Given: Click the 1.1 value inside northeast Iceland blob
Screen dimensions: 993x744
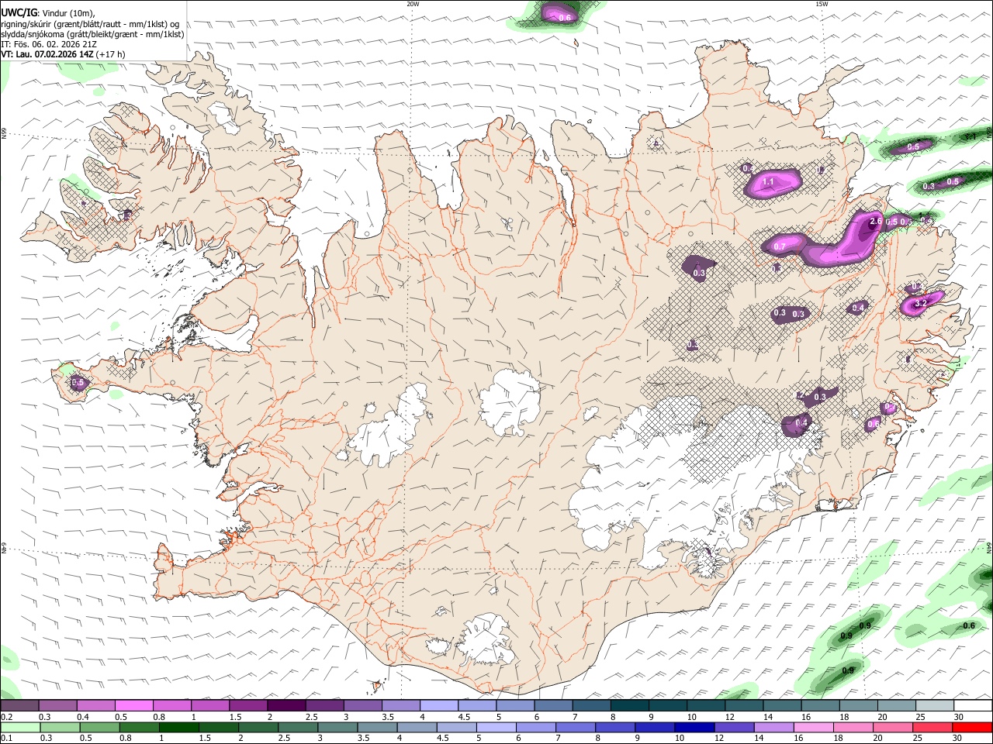Looking at the screenshot, I should (769, 182).
